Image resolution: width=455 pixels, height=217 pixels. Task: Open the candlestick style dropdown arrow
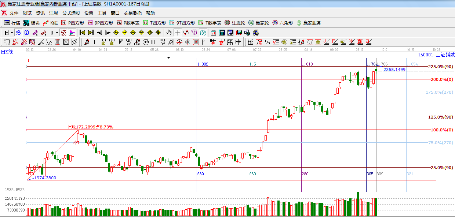point(57,33)
